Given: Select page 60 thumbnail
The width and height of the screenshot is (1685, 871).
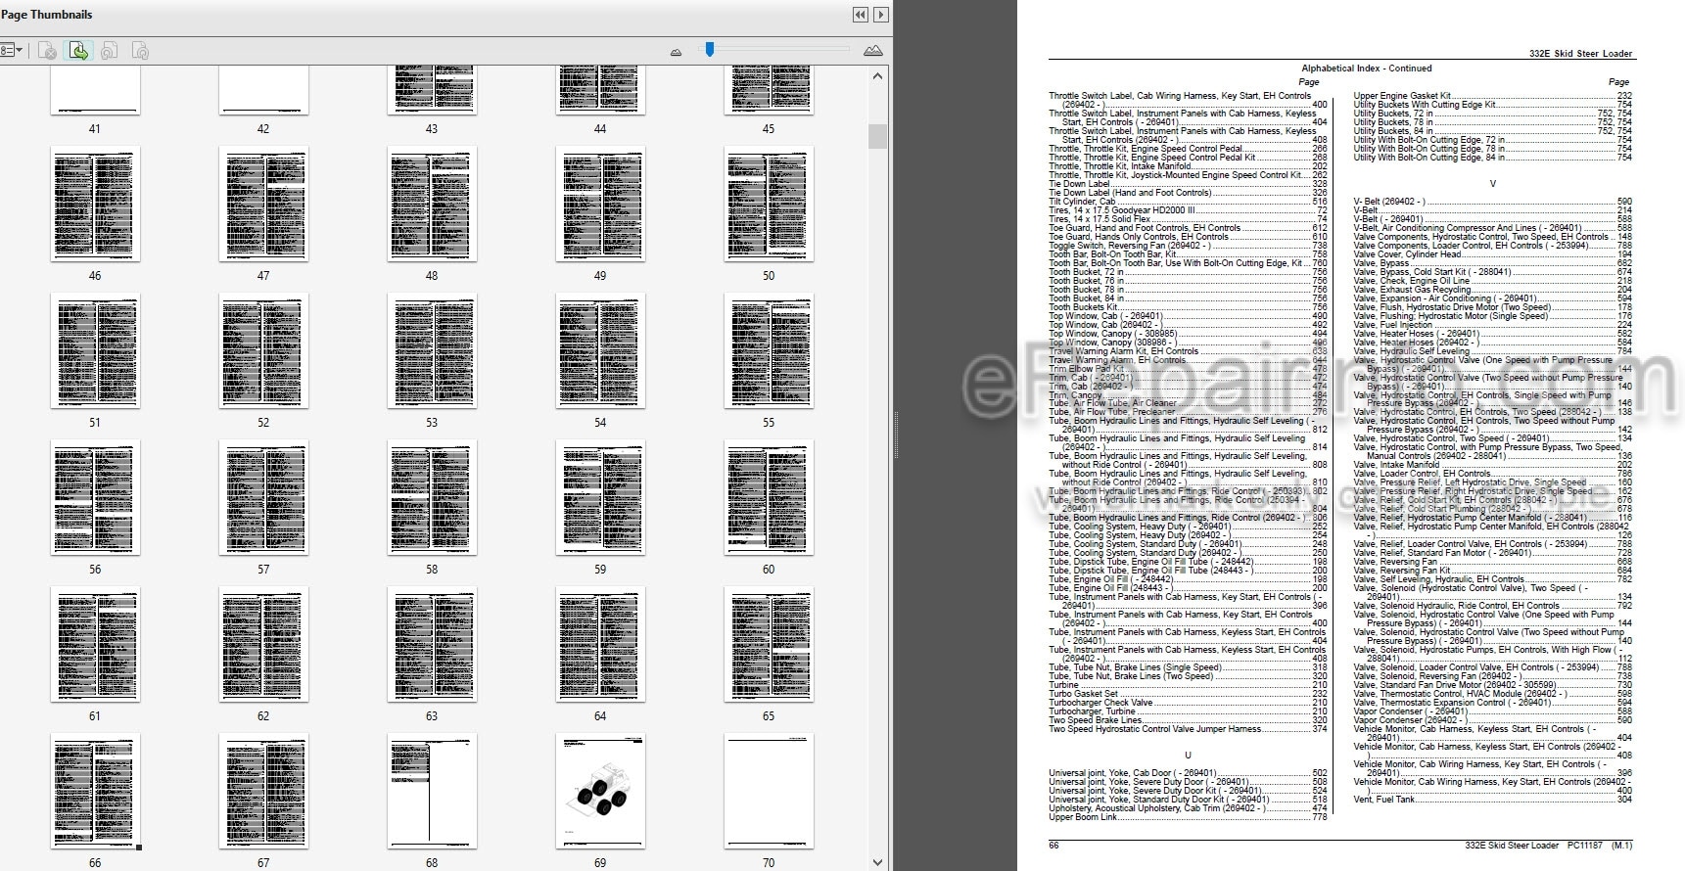Looking at the screenshot, I should coord(769,497).
